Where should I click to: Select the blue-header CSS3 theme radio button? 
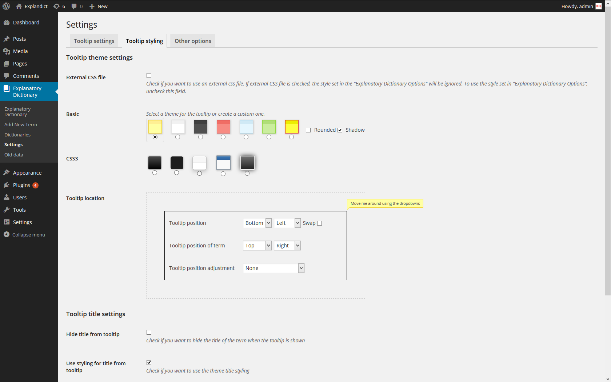pos(223,174)
